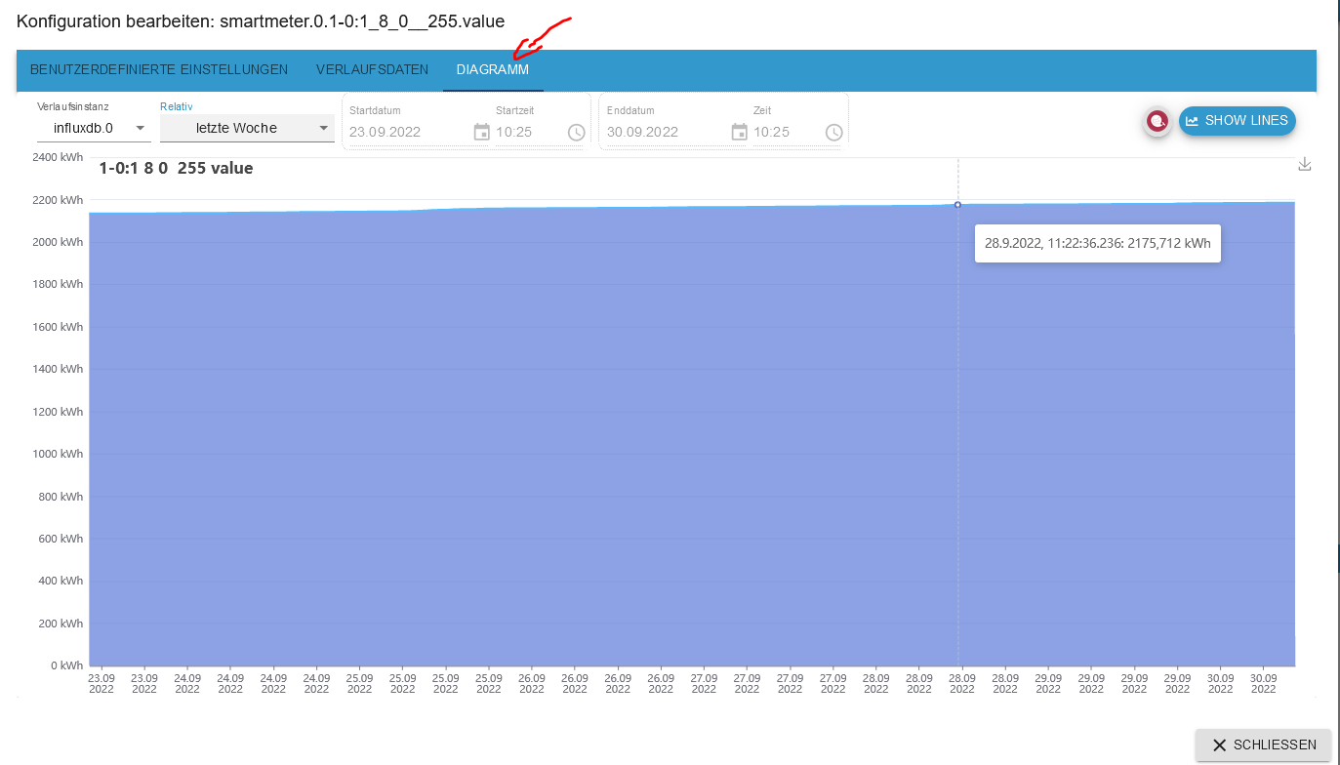Open the round red ECharts icon button
Screen dimensions: 1340x765
(x=1157, y=121)
